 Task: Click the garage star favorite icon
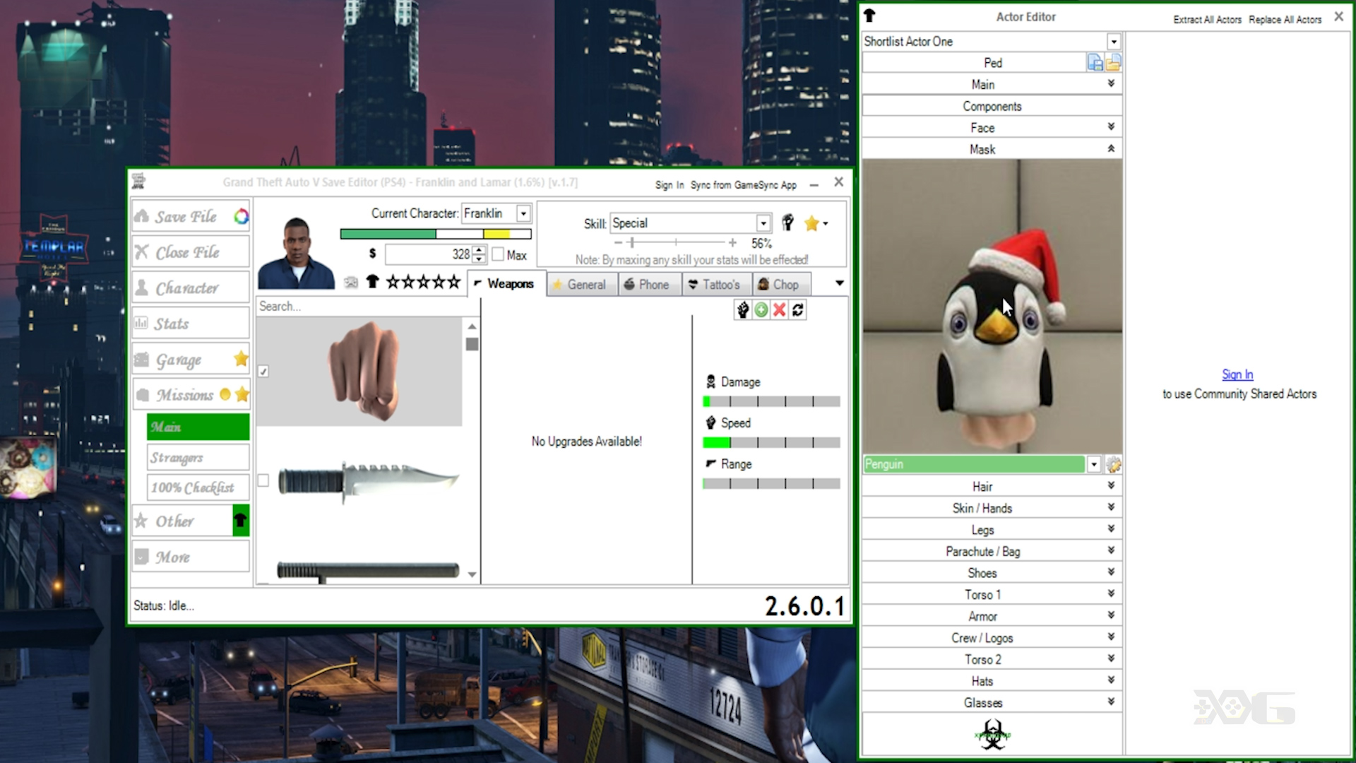[x=242, y=359]
